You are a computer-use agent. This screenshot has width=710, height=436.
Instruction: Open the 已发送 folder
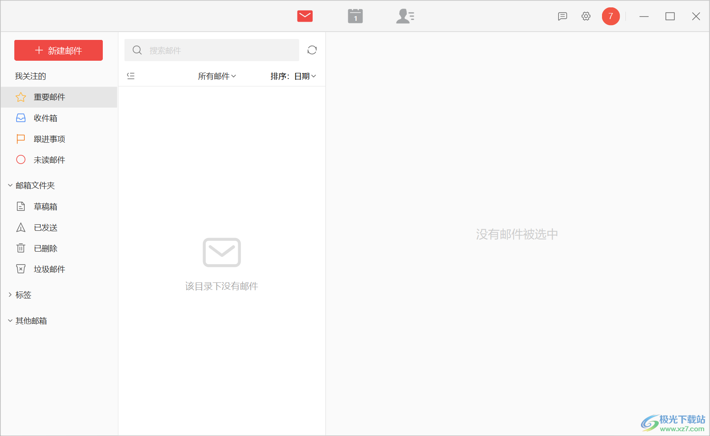pos(59,227)
